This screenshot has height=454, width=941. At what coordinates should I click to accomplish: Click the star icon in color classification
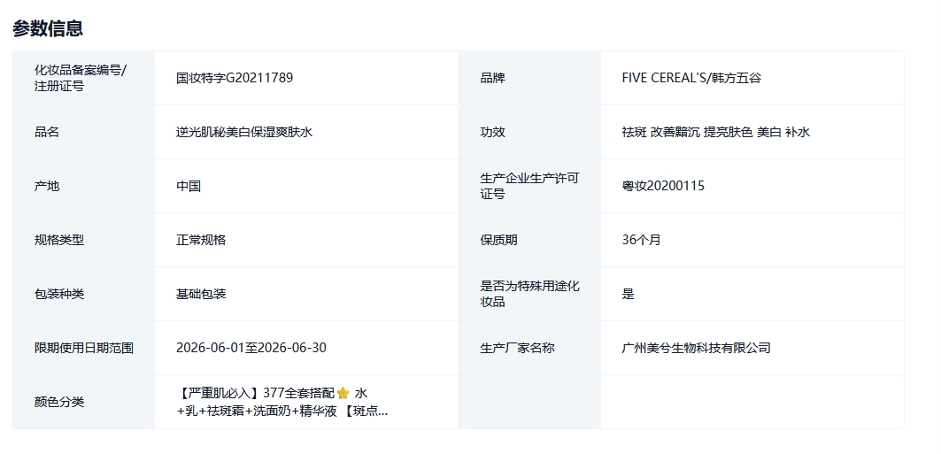[343, 393]
